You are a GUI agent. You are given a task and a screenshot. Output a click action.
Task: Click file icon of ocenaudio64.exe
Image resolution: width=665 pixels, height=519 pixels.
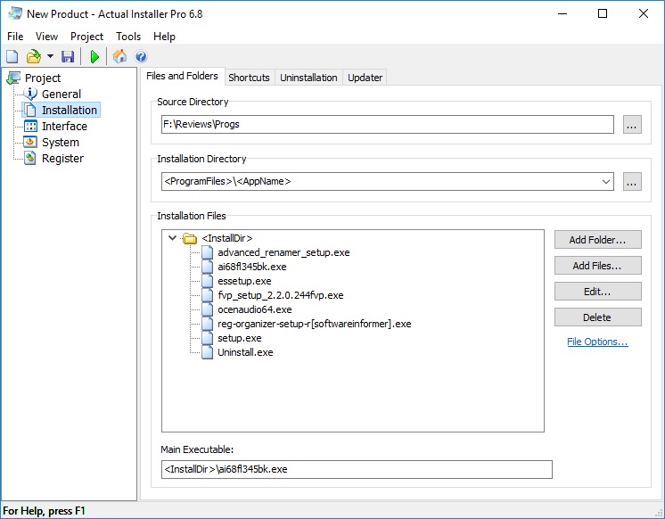[208, 309]
